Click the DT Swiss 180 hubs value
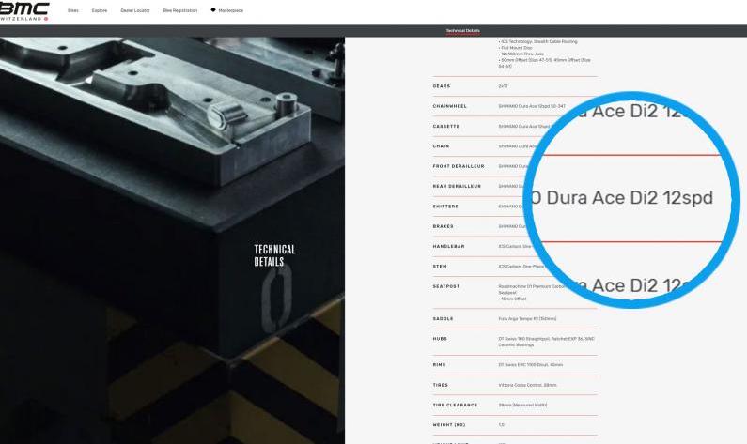This screenshot has height=444, width=747. tap(547, 342)
